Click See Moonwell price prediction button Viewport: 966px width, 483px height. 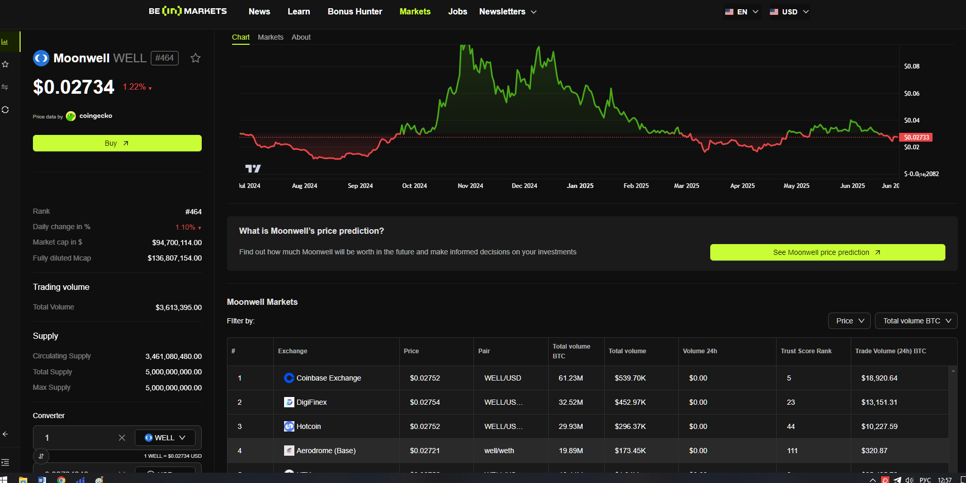tap(827, 252)
